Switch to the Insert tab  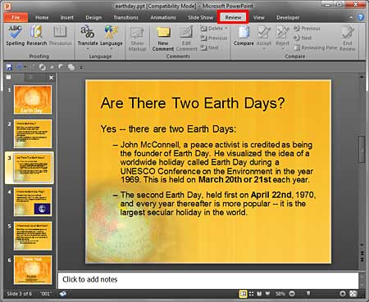pos(67,17)
